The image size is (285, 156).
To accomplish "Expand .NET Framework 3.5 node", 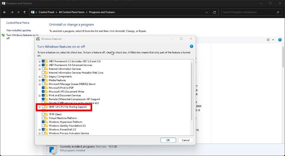I will (x=40, y=62).
